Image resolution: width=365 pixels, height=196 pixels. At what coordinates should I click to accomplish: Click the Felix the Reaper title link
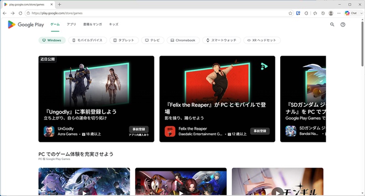(x=193, y=129)
